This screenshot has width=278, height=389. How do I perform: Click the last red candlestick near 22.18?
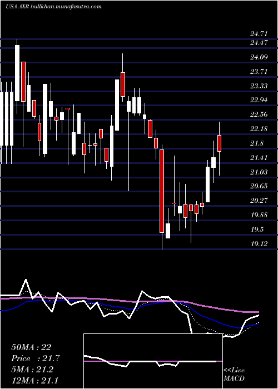220,143
